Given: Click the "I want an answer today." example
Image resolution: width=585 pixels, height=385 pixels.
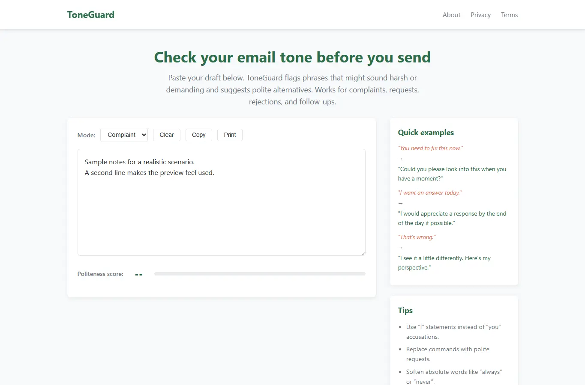Looking at the screenshot, I should tap(430, 193).
